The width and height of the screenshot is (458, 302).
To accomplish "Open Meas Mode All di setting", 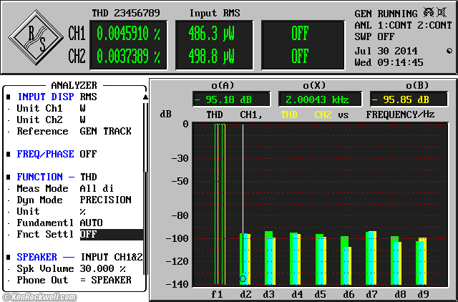I will coord(97,188).
